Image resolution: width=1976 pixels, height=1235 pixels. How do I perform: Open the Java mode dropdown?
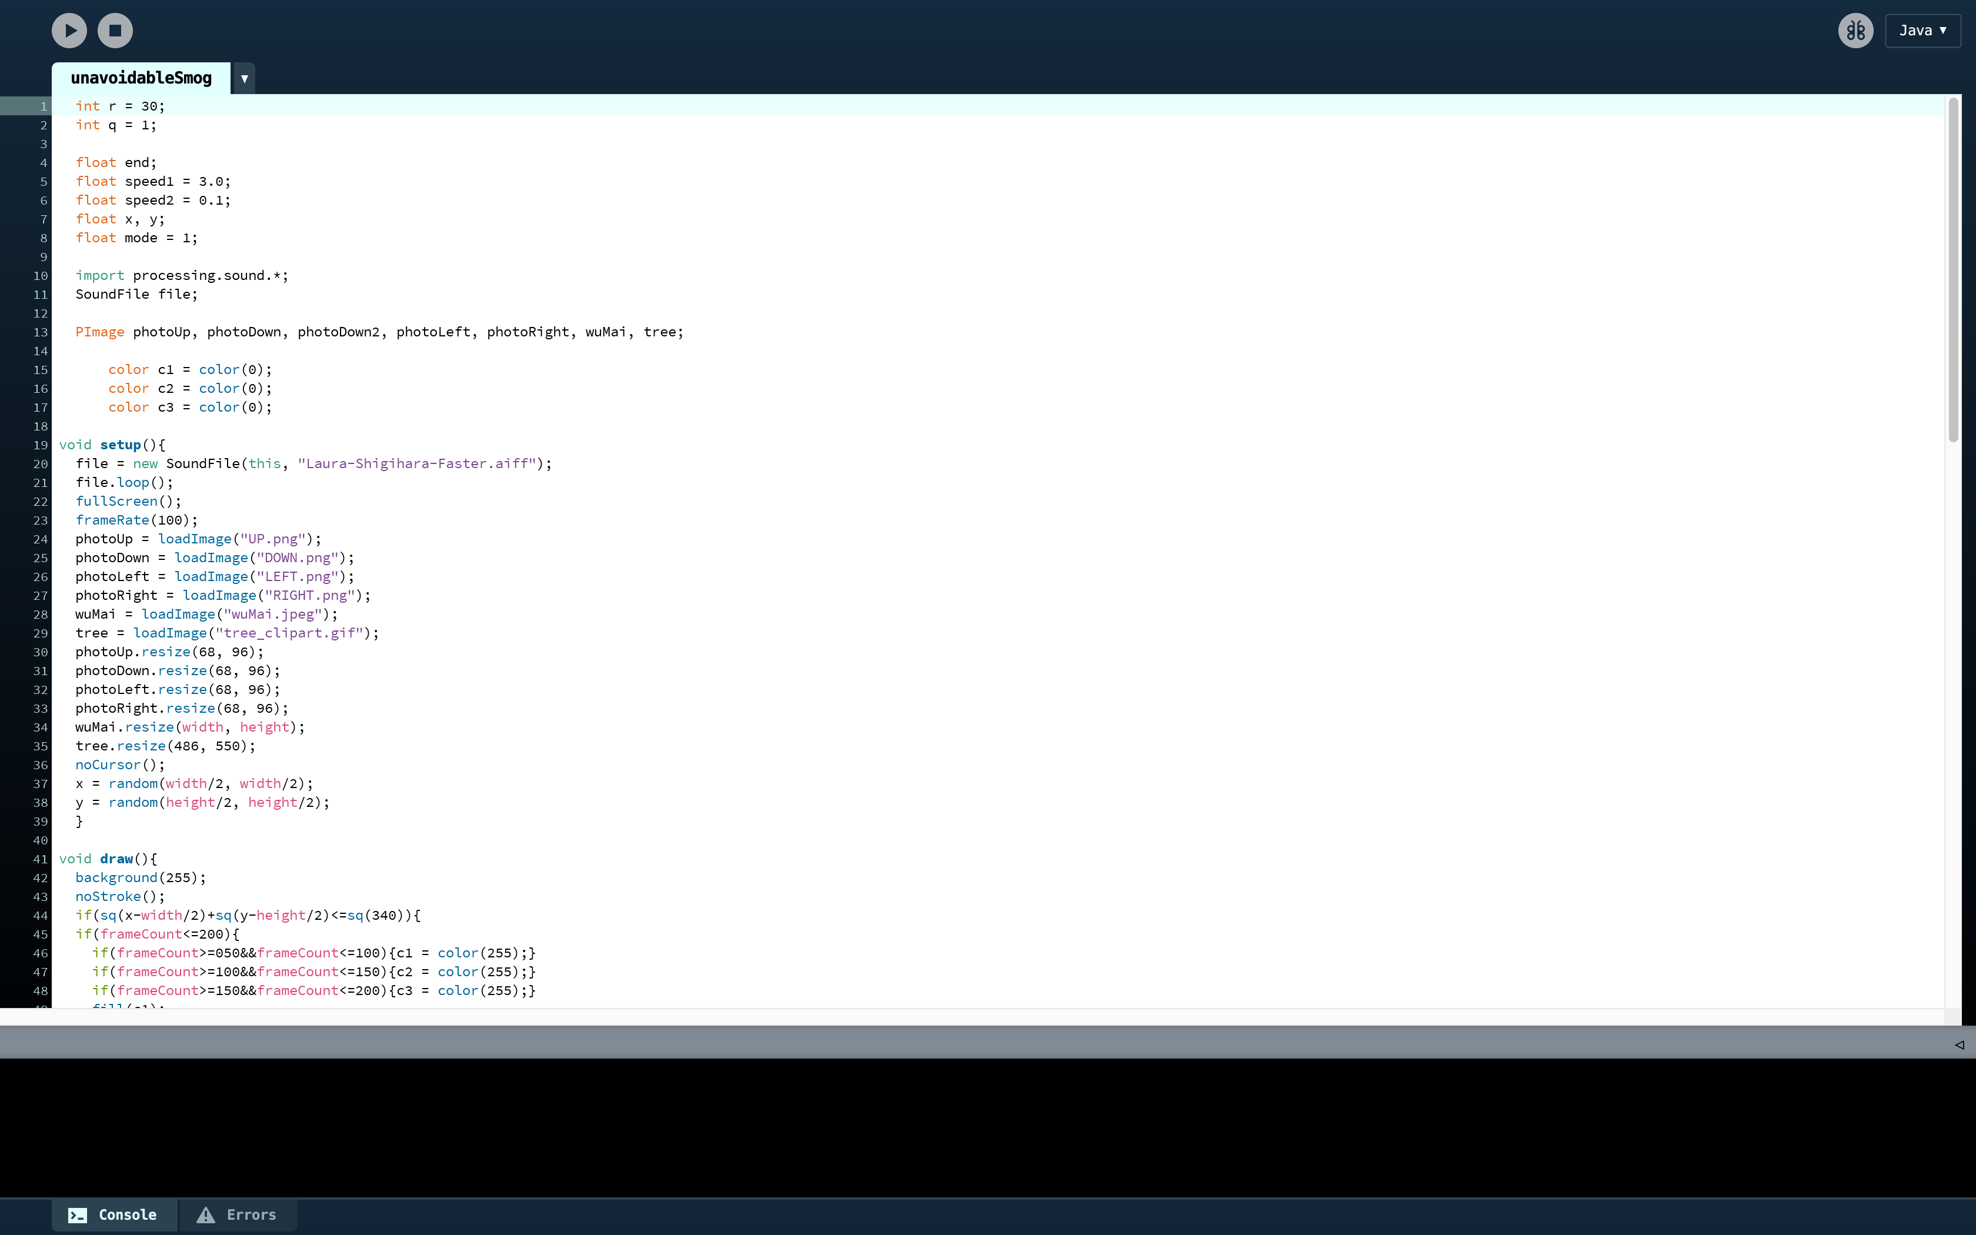coord(1922,30)
